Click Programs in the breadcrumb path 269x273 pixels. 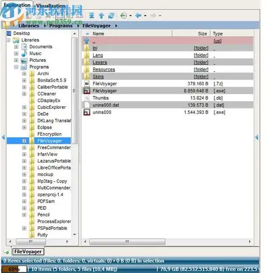click(61, 26)
